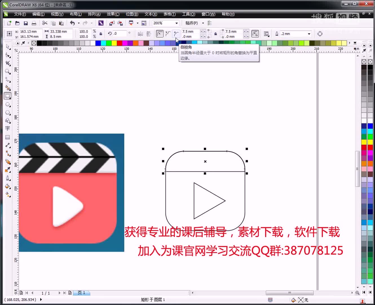
Task: Toggle edit corners together lock
Action: click(x=216, y=34)
